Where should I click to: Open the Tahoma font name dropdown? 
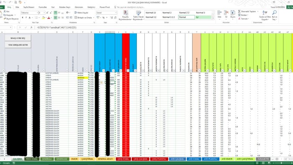[37, 13]
